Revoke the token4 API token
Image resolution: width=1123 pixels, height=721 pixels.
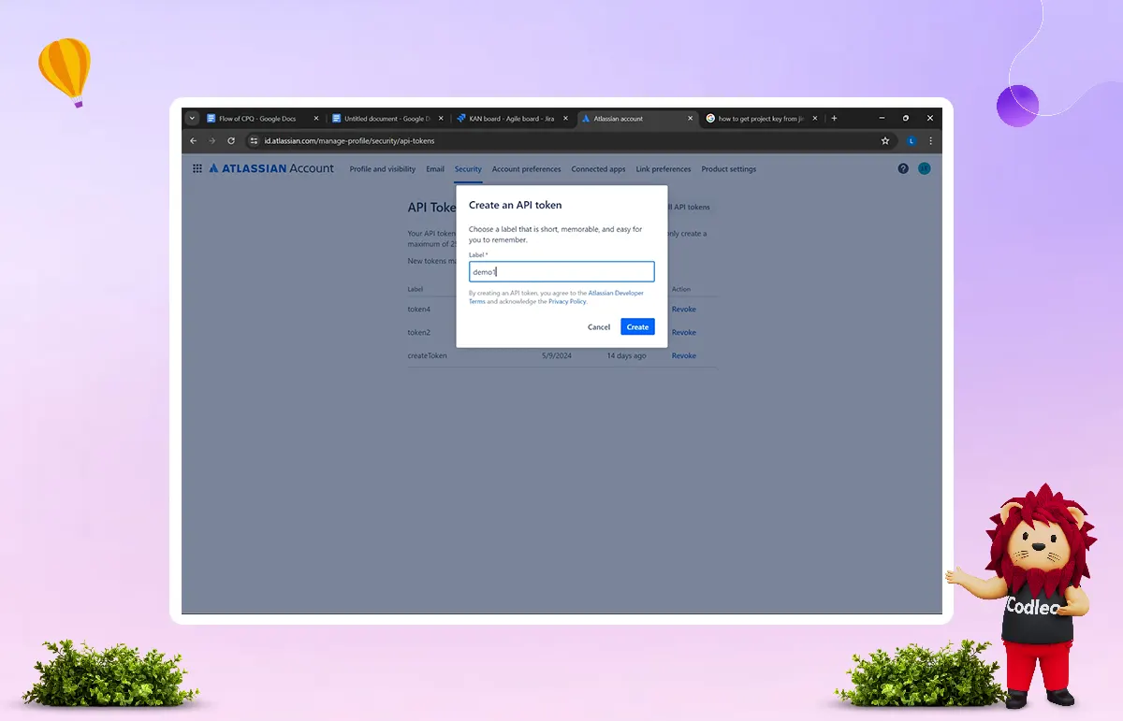[x=684, y=310]
